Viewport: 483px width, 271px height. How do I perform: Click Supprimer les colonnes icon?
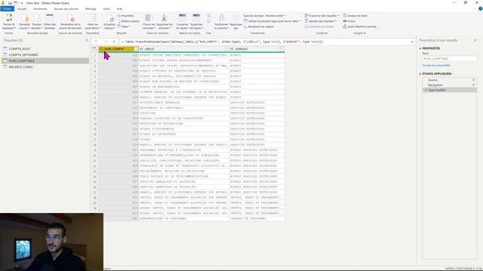(165, 18)
